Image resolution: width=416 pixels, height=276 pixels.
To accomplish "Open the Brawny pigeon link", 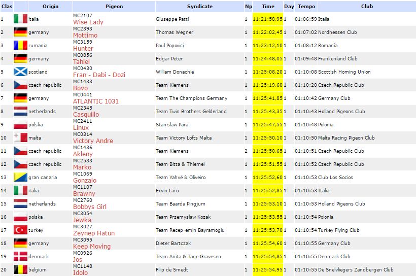I will click(84, 194).
